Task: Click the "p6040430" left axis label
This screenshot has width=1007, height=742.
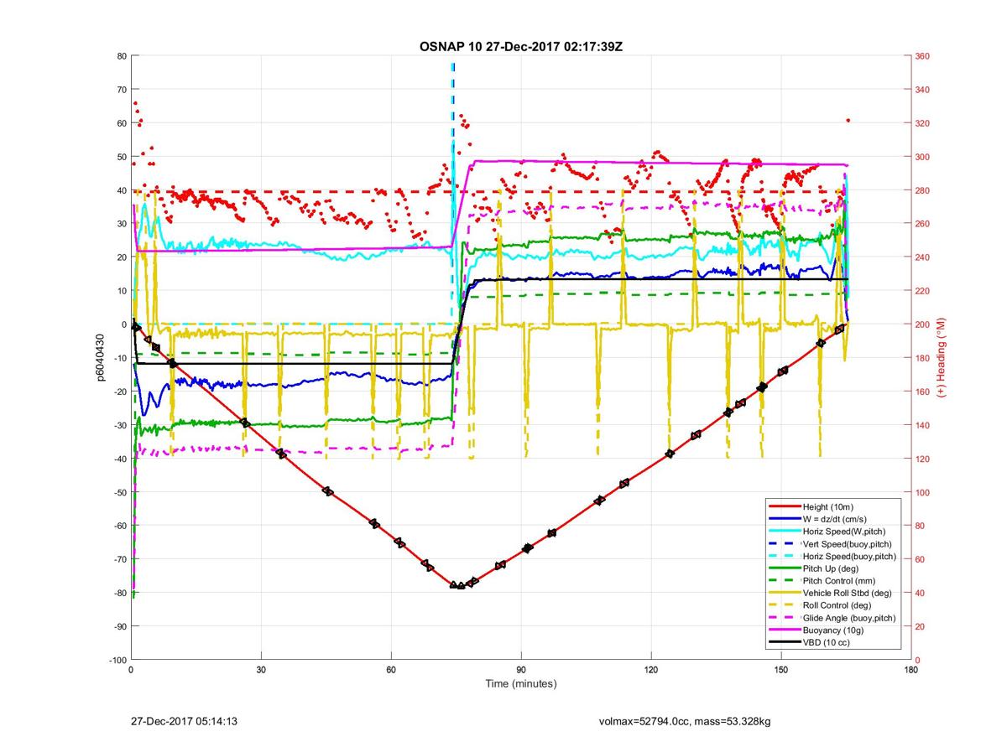Action: click(x=100, y=358)
